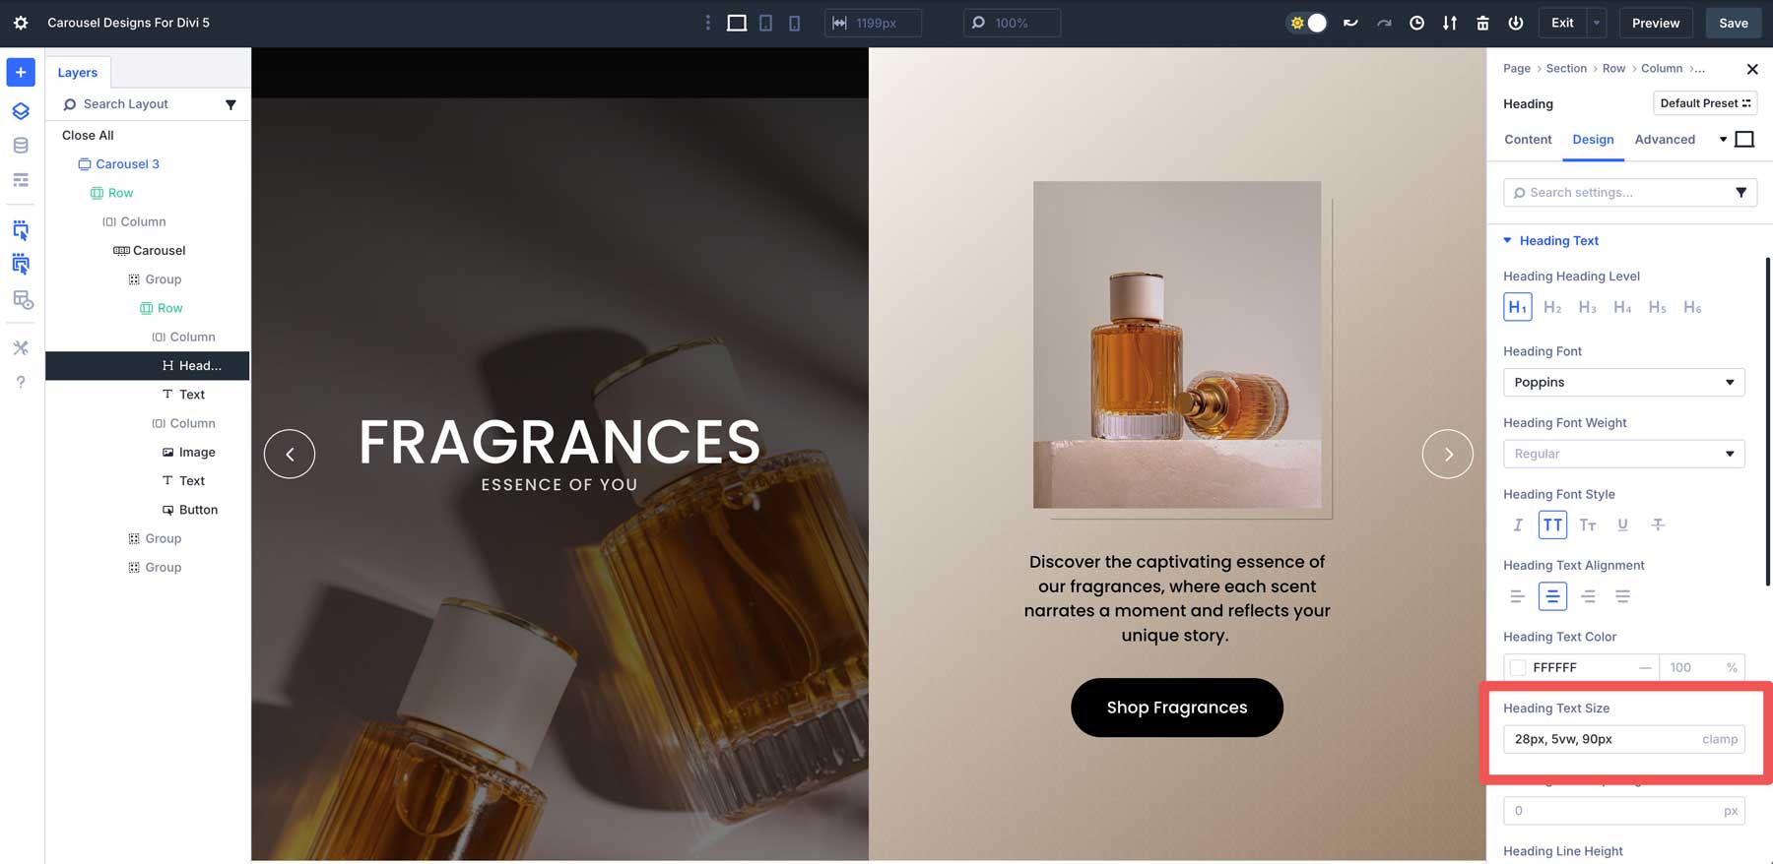
Task: Collapse the Heading Text section
Action: pyautogui.click(x=1507, y=240)
